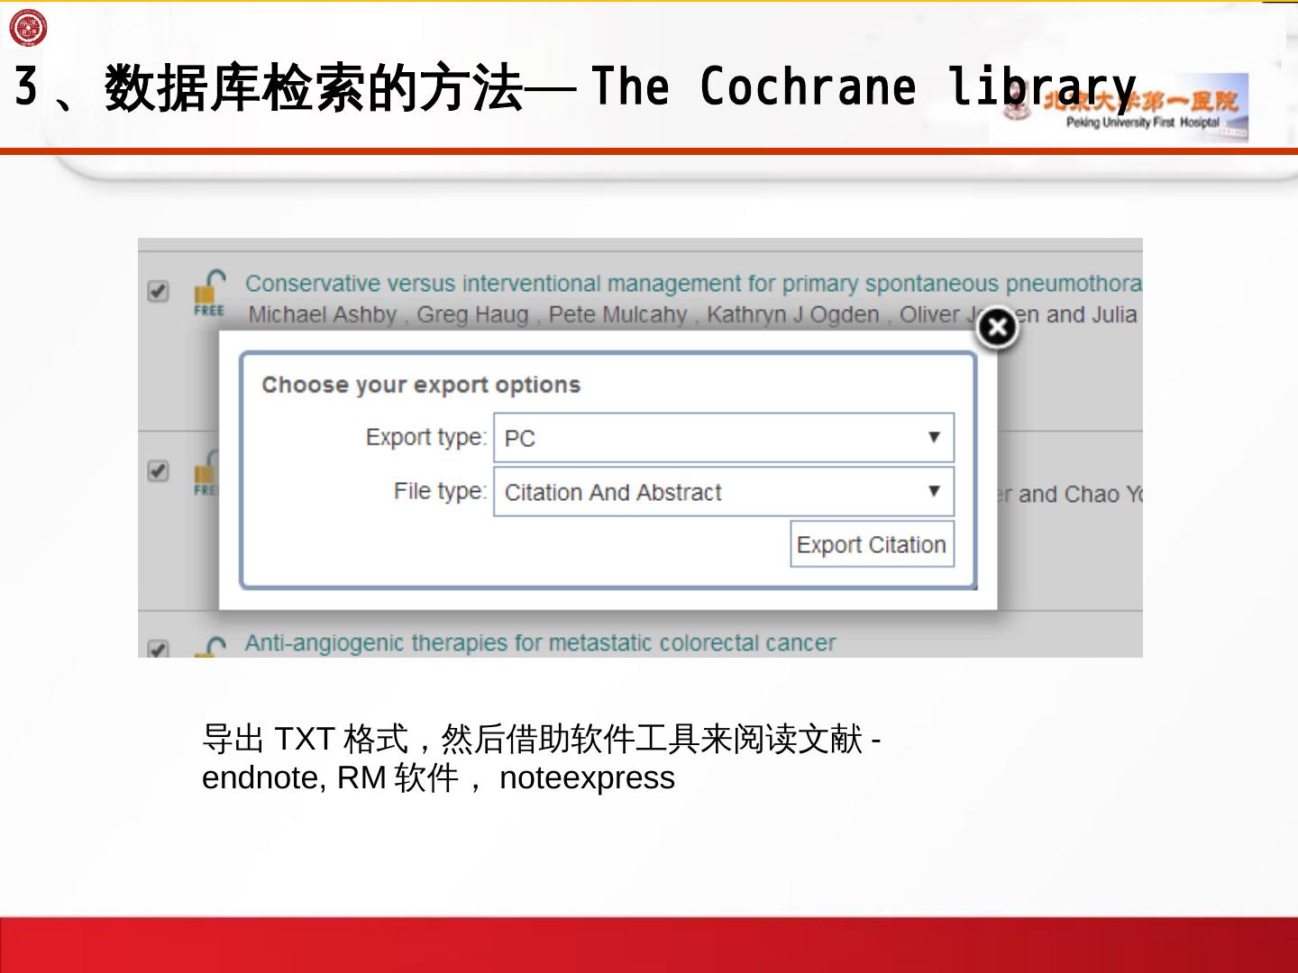Open the File type dropdown
Viewport: 1298px width, 973px height.
coord(724,492)
